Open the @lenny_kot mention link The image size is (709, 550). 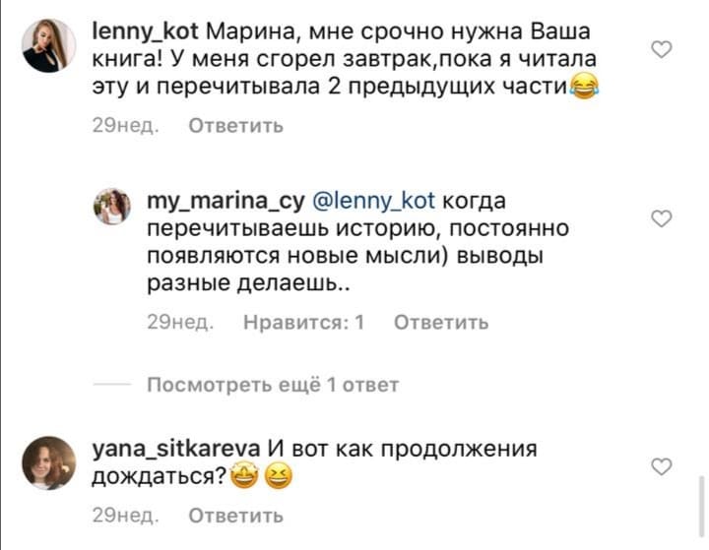click(x=371, y=202)
